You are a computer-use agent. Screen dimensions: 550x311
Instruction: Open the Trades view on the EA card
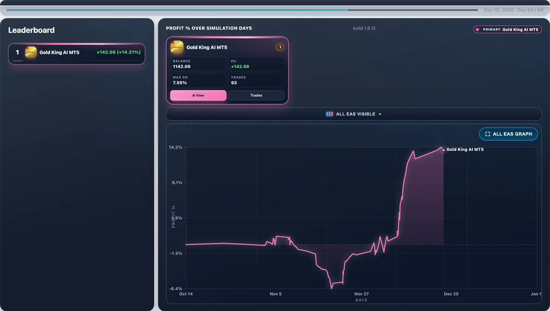click(256, 95)
